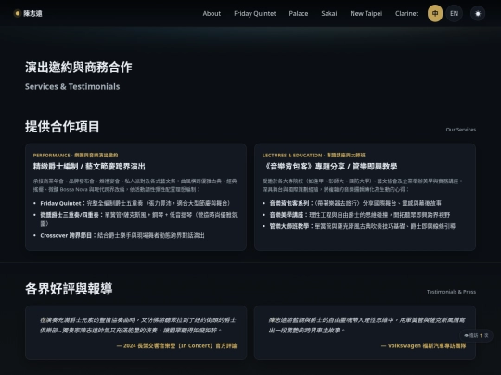The height and width of the screenshot is (375, 501).
Task: Click the 提供合作項目 heading
Action: point(62,127)
